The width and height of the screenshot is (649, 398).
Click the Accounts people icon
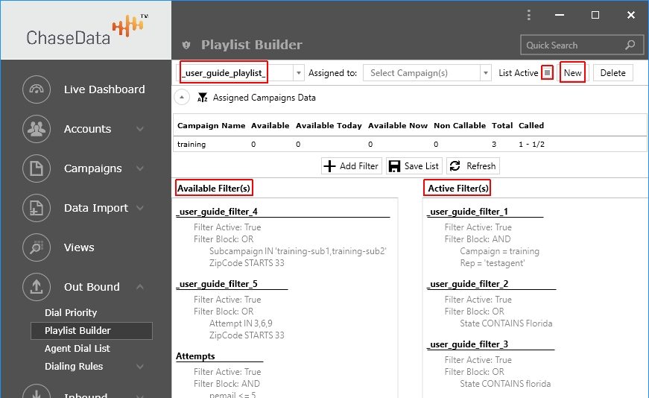[37, 129]
